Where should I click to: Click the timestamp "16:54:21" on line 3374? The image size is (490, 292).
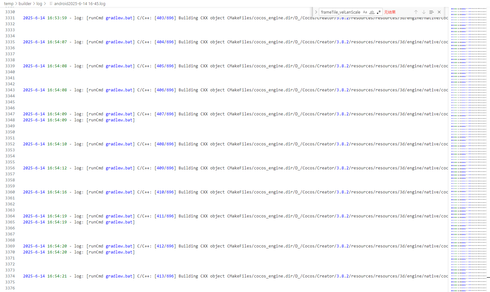tap(57, 276)
